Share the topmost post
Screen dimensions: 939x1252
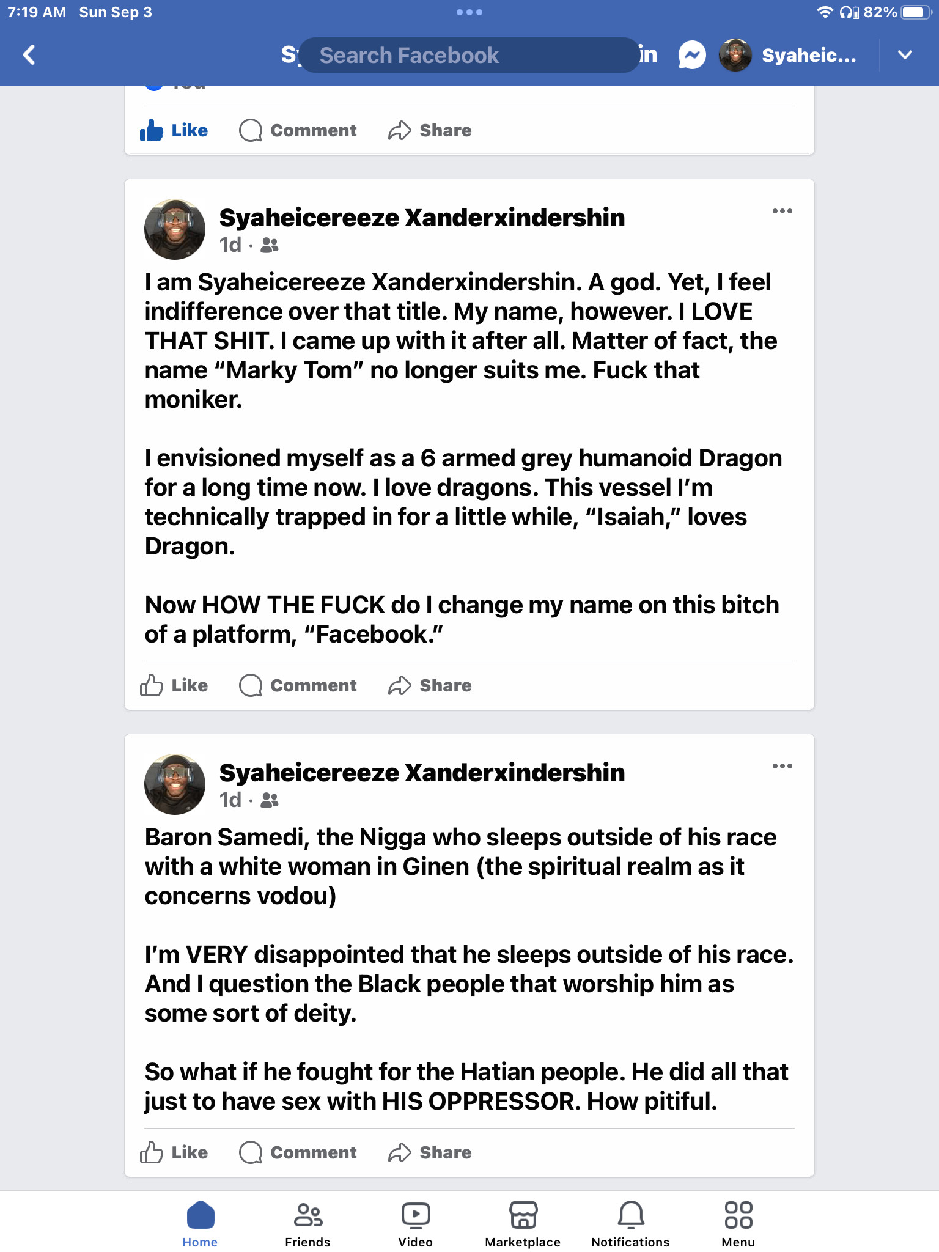coord(430,130)
